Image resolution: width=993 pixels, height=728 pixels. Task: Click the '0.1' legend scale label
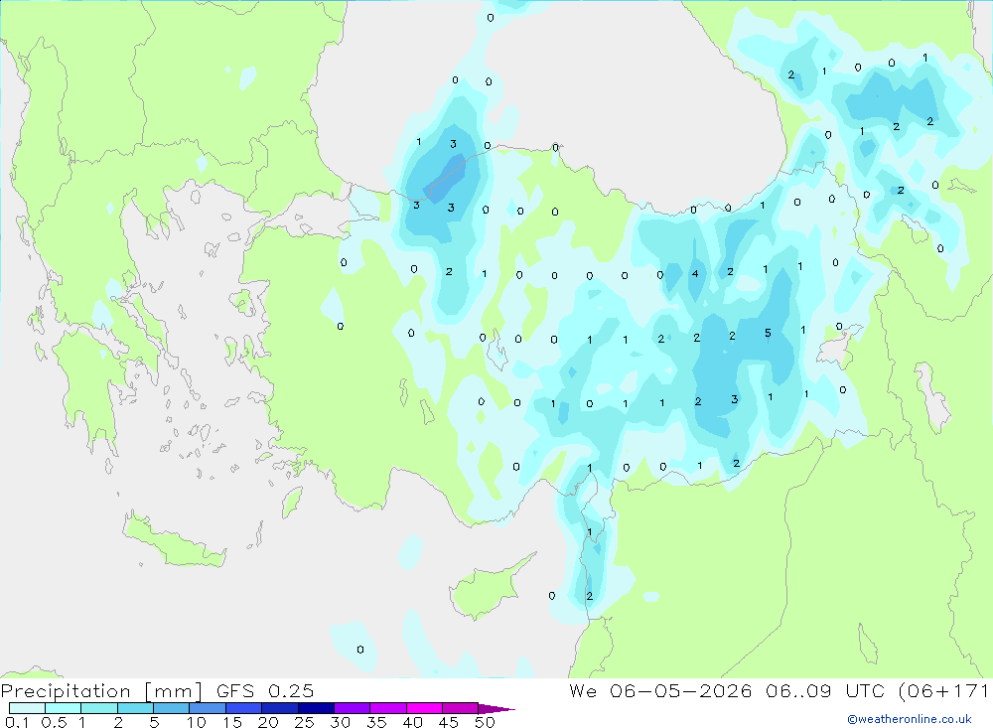click(x=17, y=722)
